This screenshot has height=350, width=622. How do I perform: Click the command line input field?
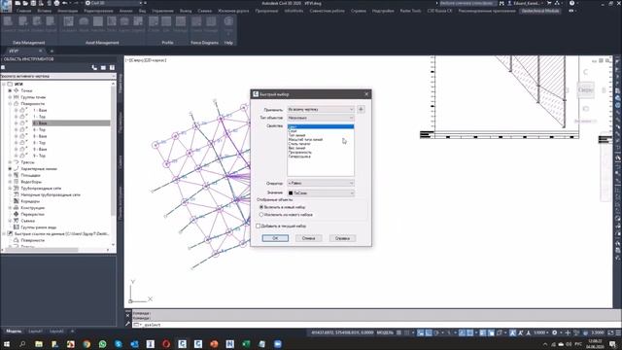373,325
